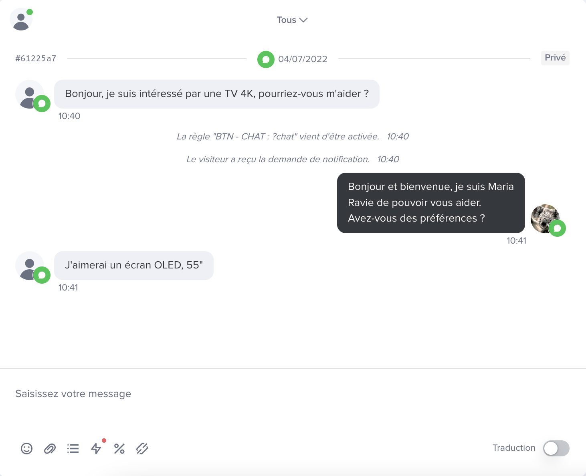Select the percent sign icon

pyautogui.click(x=119, y=448)
